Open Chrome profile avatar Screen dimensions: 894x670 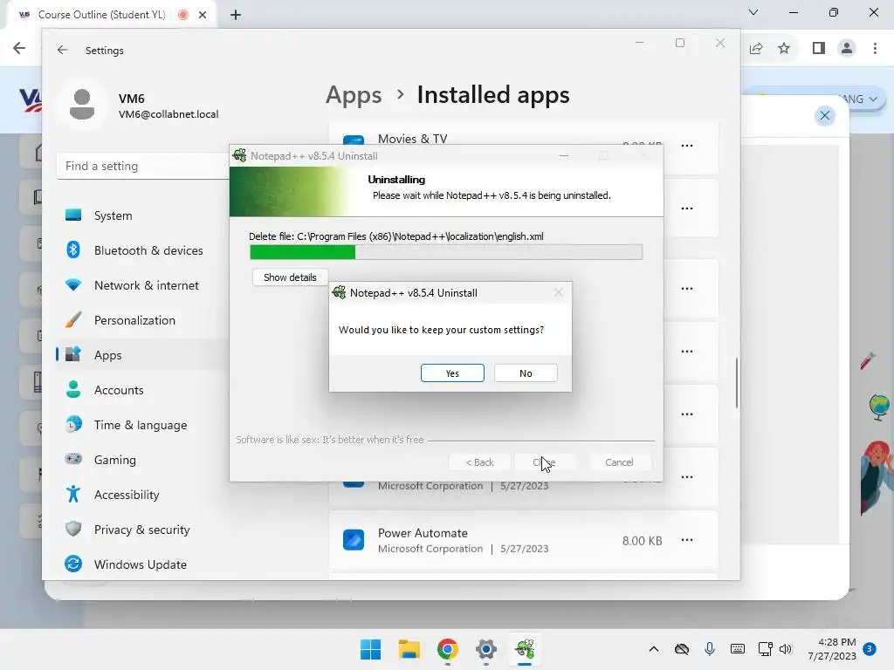coord(847,49)
